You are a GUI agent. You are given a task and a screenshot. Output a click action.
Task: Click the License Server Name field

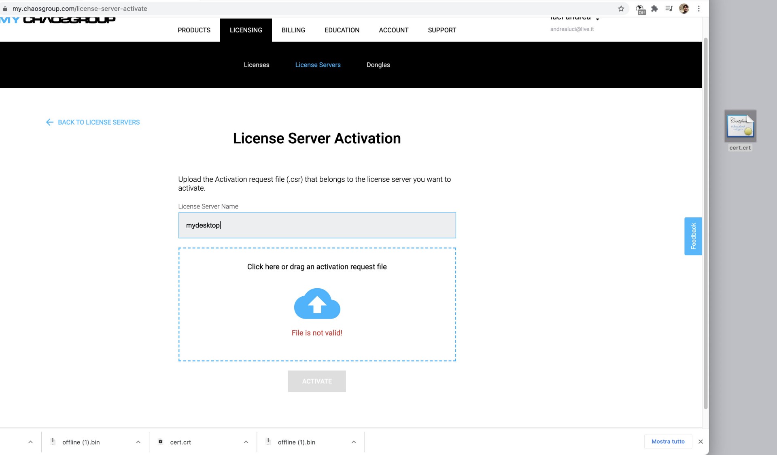click(317, 225)
